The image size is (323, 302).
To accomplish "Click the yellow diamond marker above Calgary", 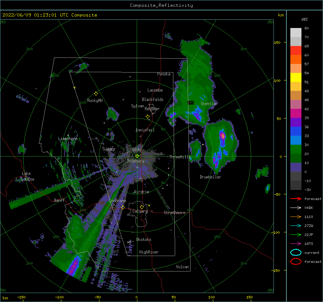I will coord(142,207).
